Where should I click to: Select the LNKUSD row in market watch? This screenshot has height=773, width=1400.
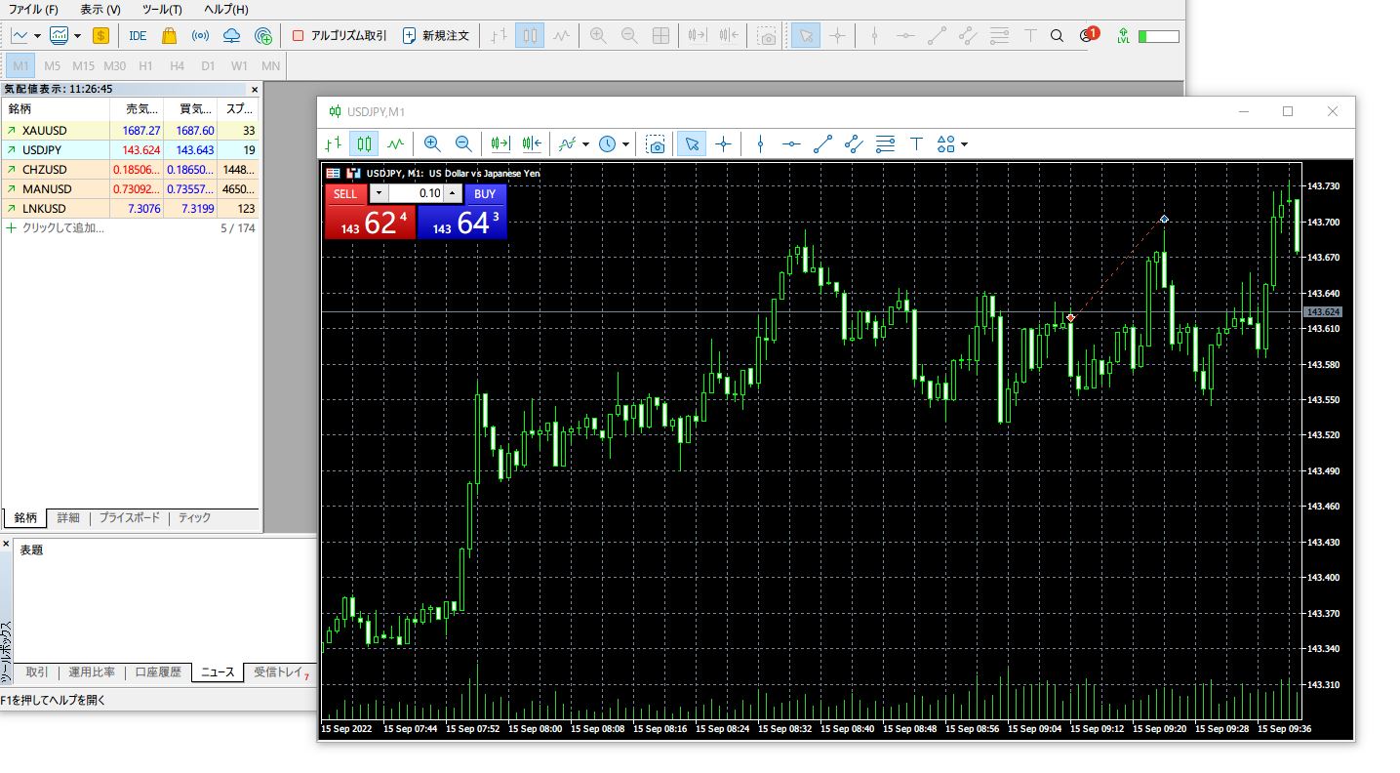[x=131, y=208]
